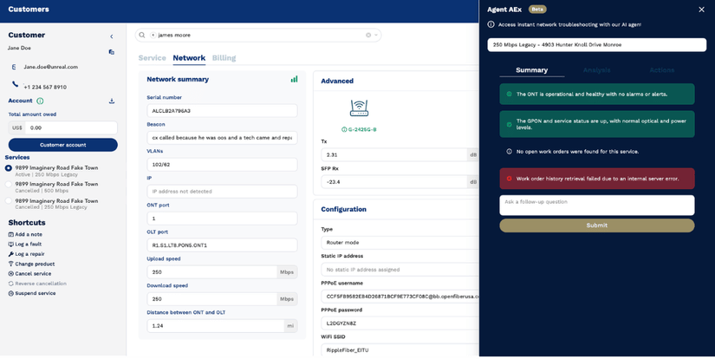Close the Agent AEx panel
Viewport: 715px width, 359px height.
pyautogui.click(x=701, y=10)
